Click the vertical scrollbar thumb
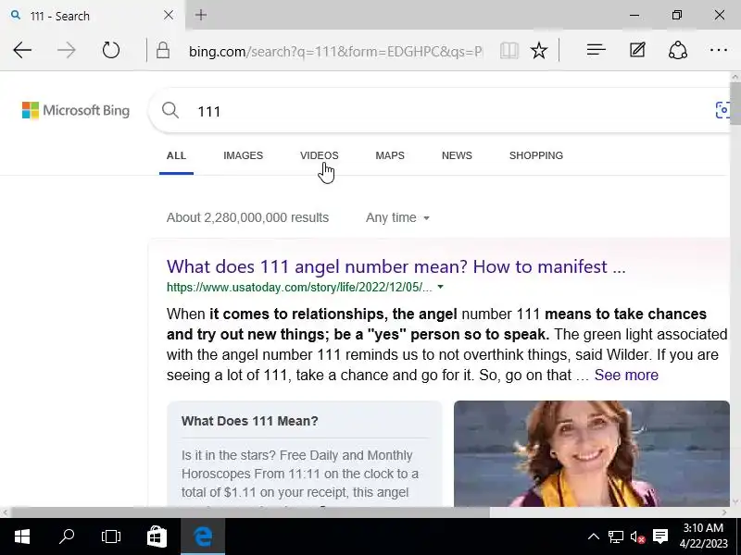The height and width of the screenshot is (555, 741). click(x=735, y=103)
